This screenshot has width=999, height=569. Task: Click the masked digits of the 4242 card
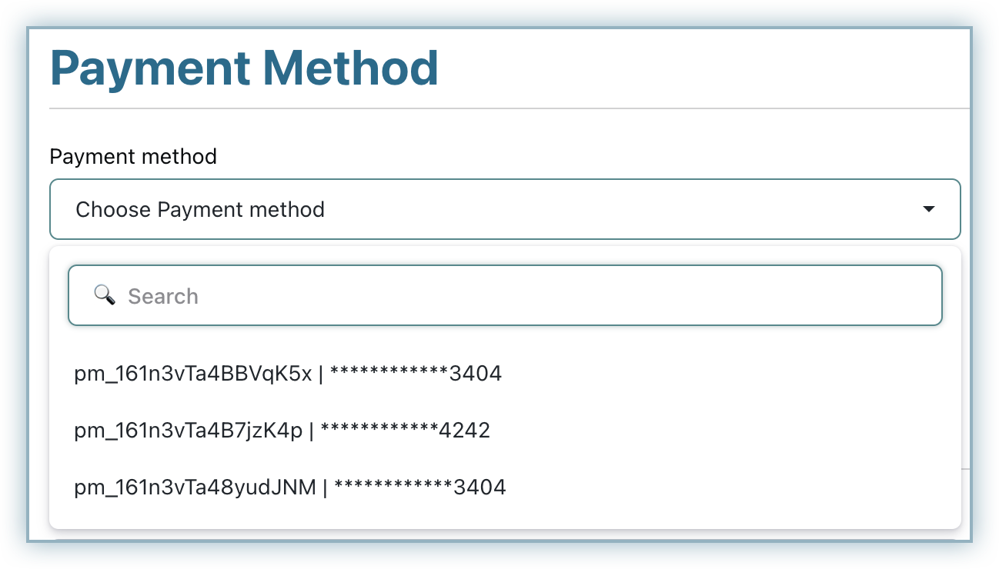pos(405,431)
